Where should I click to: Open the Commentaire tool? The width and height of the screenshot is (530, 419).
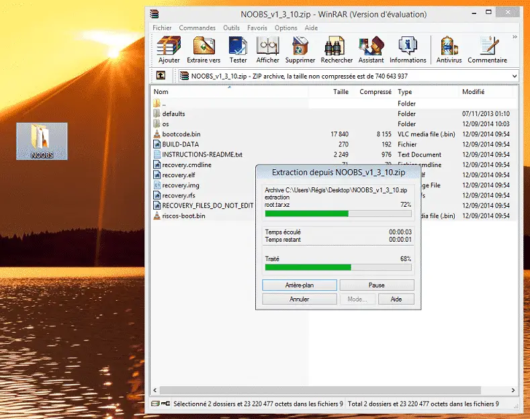487,50
